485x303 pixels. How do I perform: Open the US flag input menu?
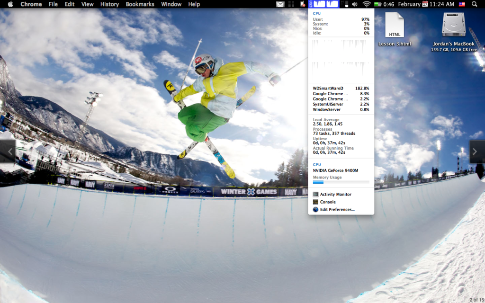(x=462, y=4)
